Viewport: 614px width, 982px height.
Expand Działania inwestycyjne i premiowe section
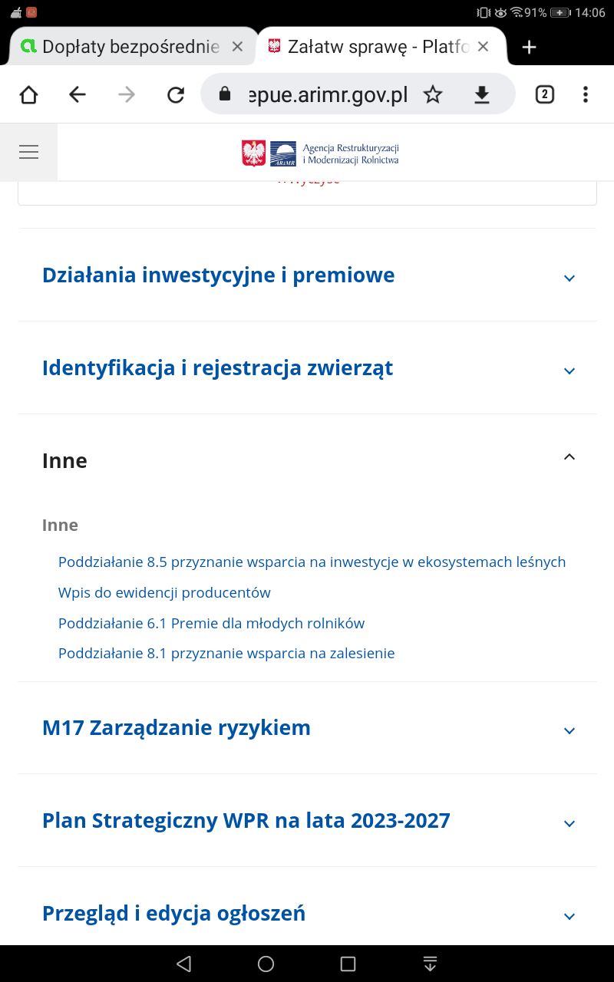(569, 278)
